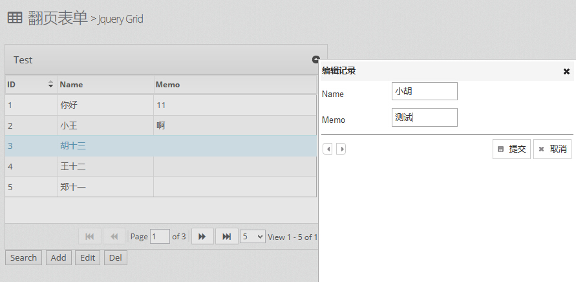
Task: Jump to last page of the grid
Action: pos(227,237)
